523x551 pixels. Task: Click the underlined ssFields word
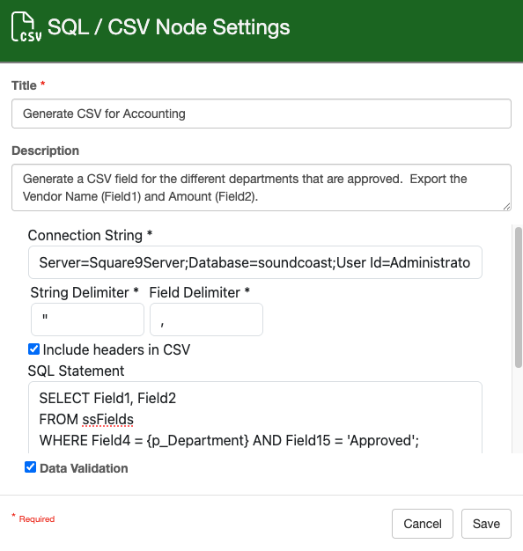[x=107, y=419]
